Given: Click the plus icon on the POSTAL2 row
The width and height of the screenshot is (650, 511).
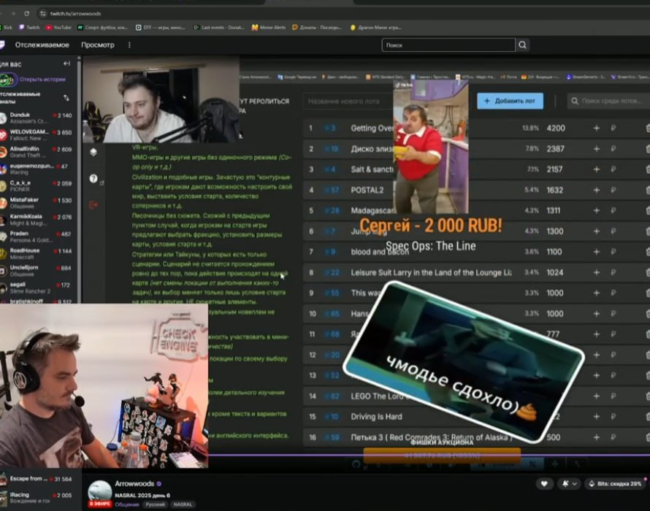Looking at the screenshot, I should (x=596, y=191).
